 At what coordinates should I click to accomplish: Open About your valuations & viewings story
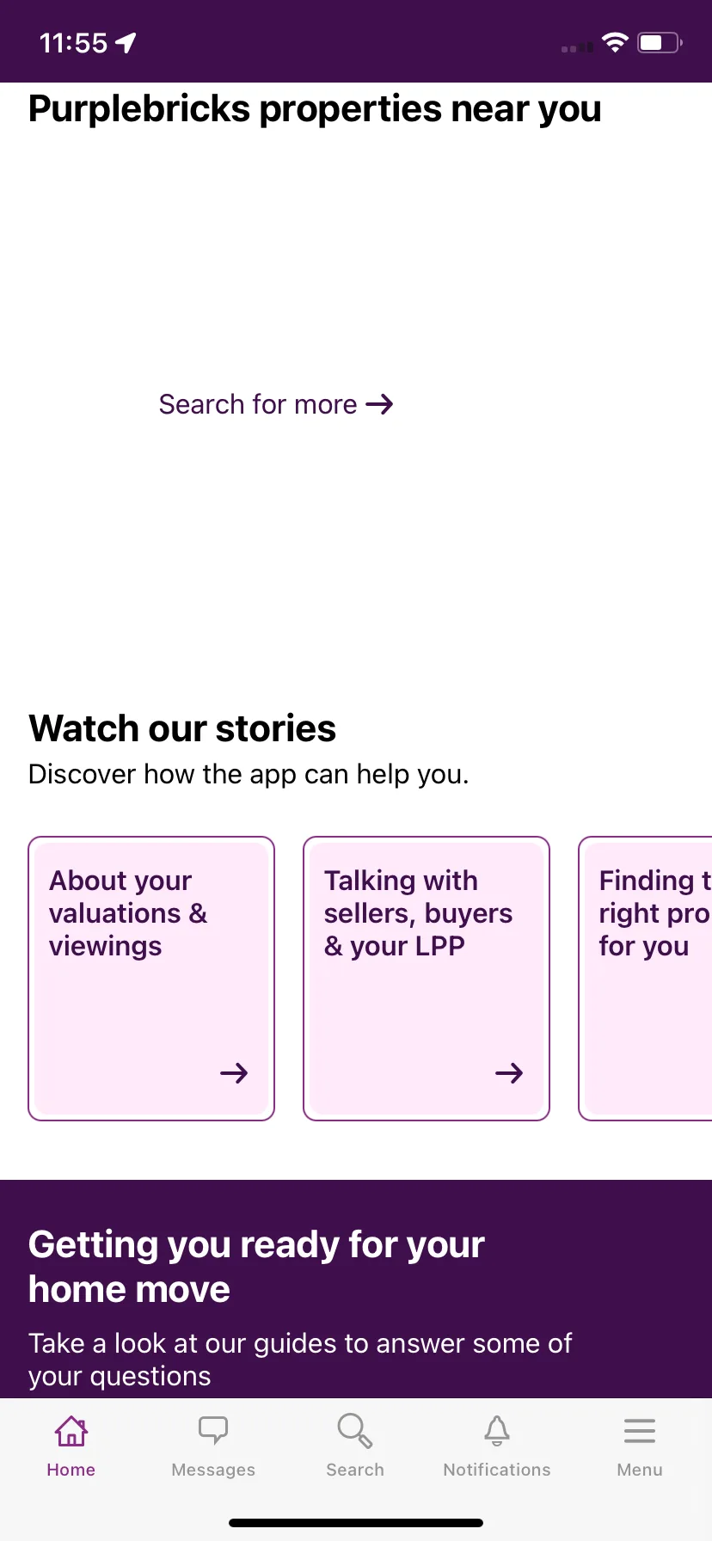pos(151,979)
